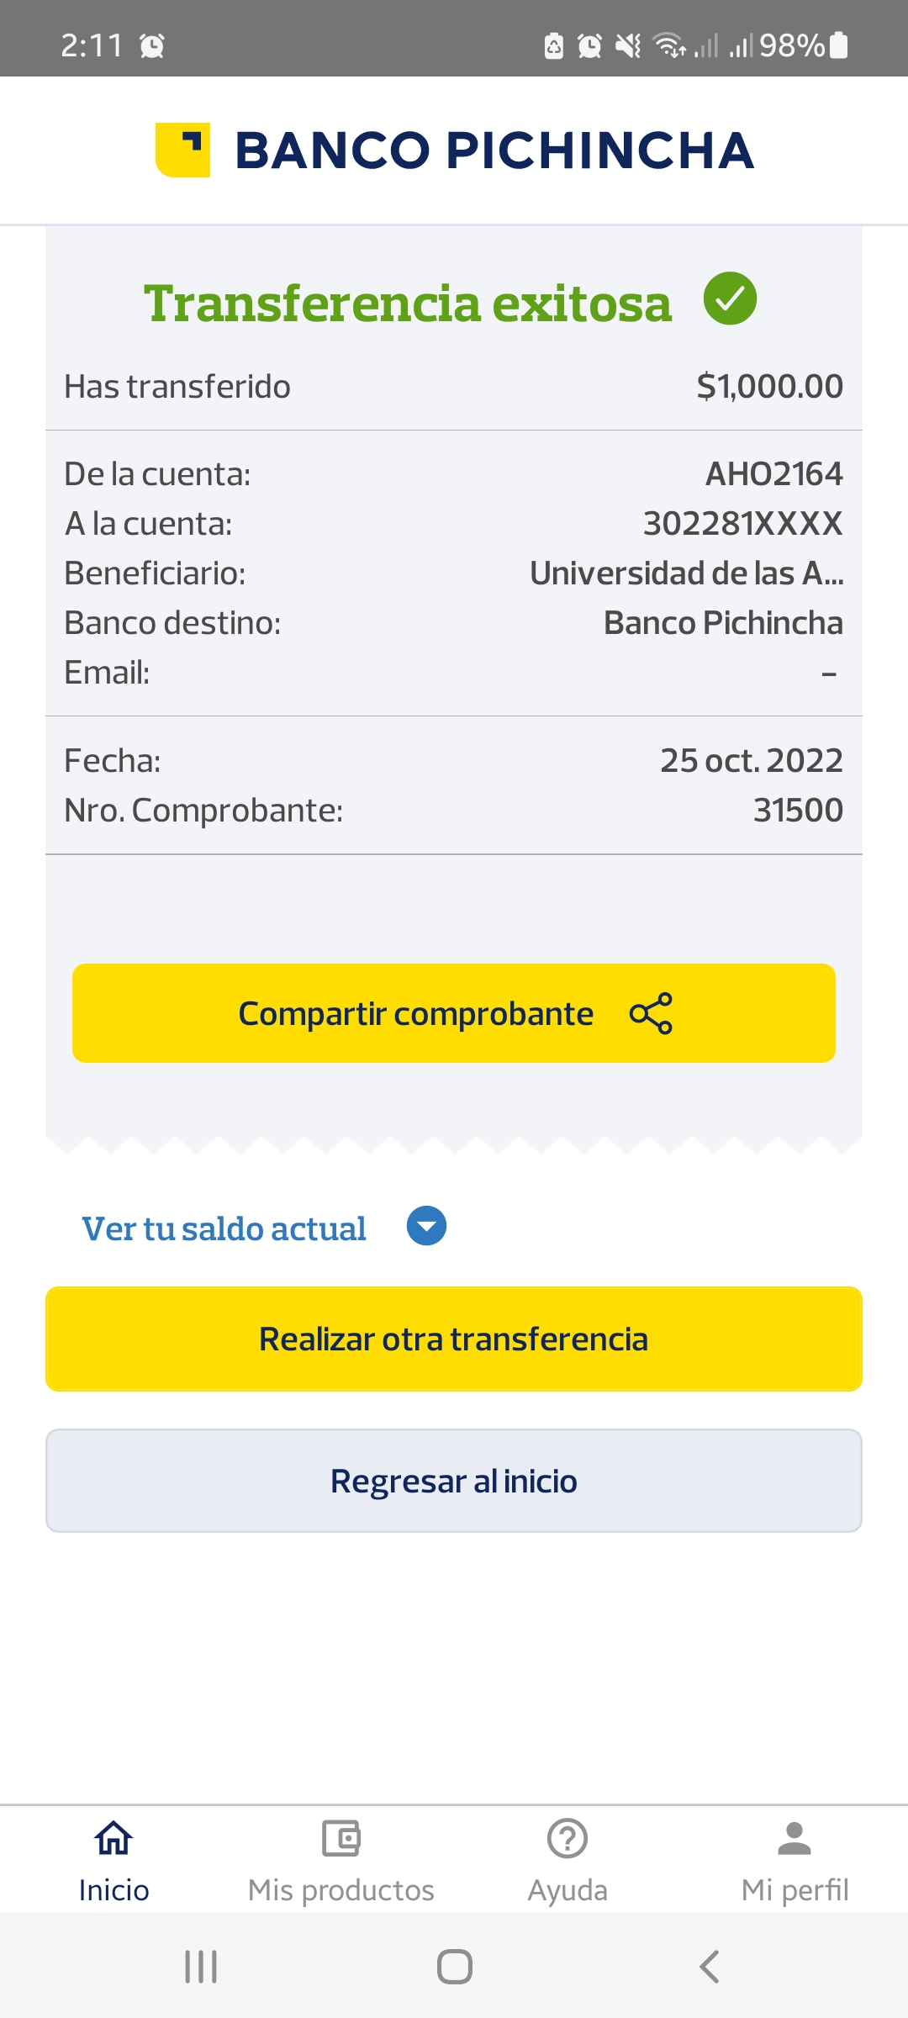Tap the truncated beneficiary name Universidad de las A...
Image resolution: width=908 pixels, height=2018 pixels.
click(686, 573)
